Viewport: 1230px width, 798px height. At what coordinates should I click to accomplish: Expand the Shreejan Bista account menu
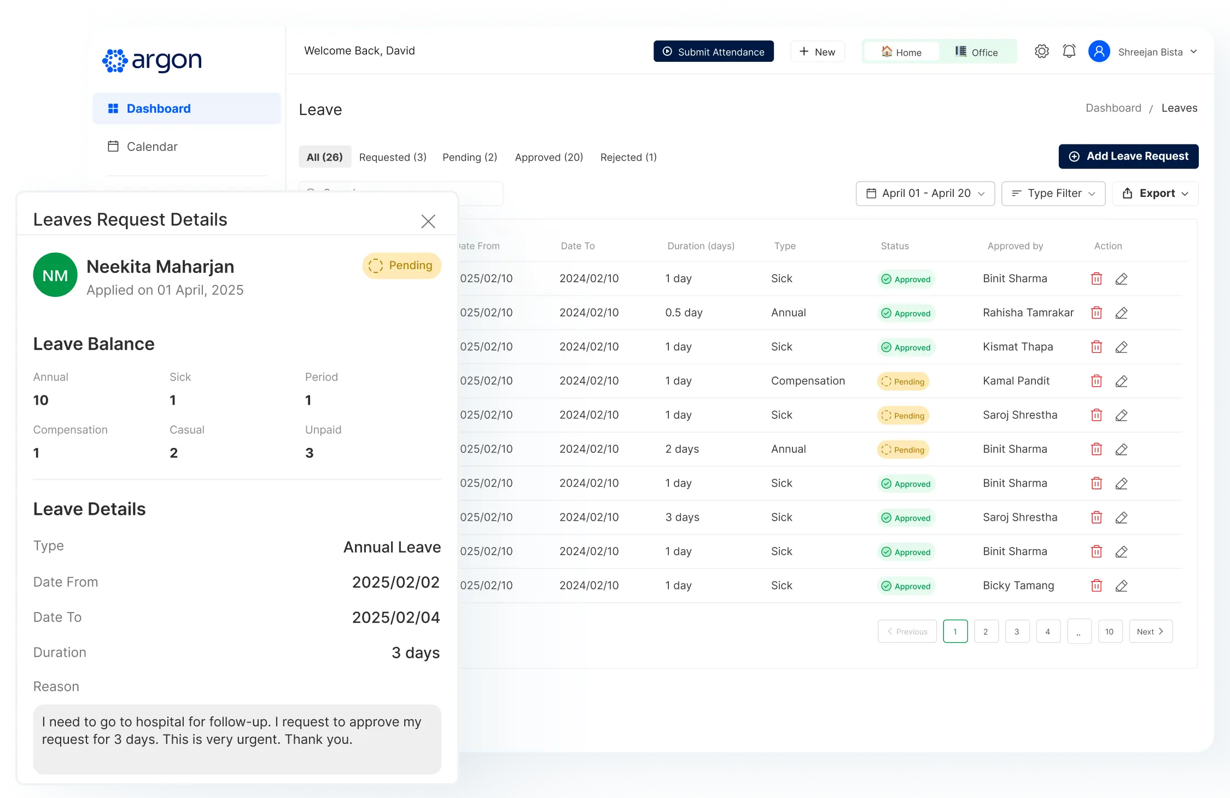[x=1193, y=52]
